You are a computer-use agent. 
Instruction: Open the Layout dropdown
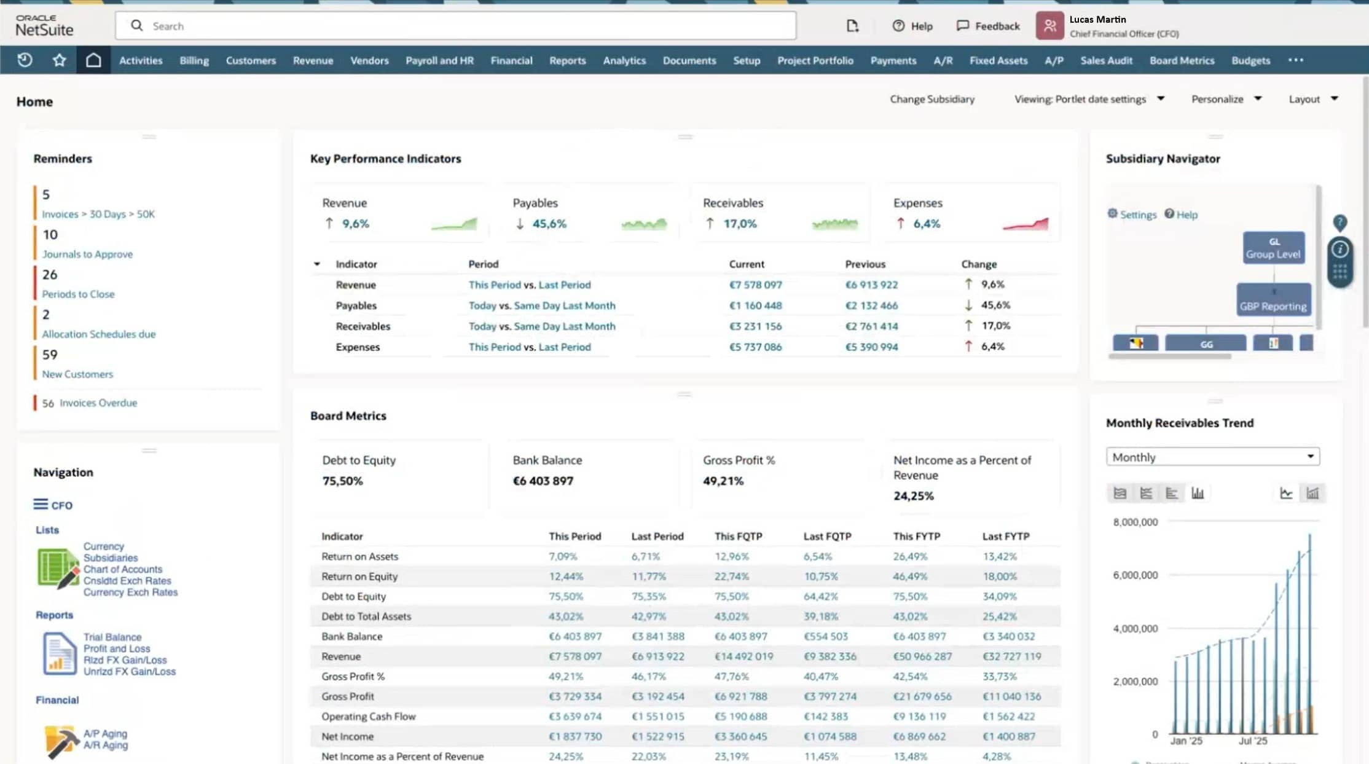tap(1313, 99)
